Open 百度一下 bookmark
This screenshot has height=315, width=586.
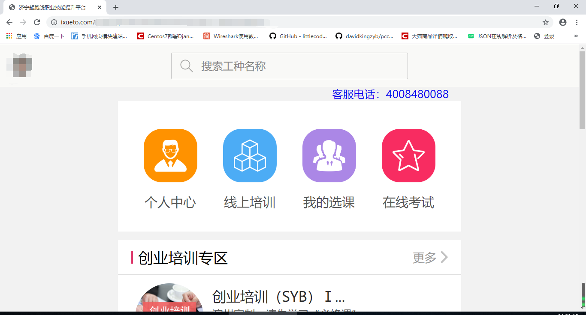(49, 36)
